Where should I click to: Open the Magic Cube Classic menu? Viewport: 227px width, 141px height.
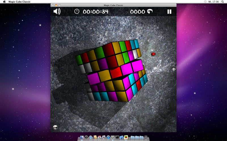(x=19, y=2)
